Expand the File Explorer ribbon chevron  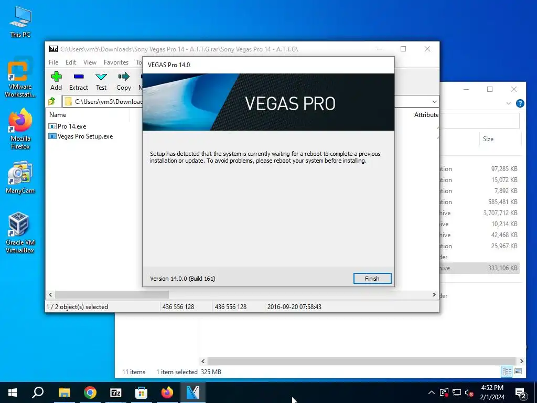point(509,103)
